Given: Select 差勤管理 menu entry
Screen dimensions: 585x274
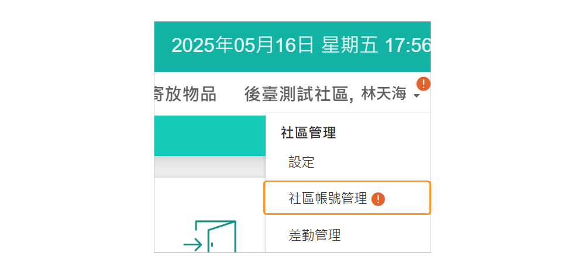Looking at the screenshot, I should click(315, 235).
